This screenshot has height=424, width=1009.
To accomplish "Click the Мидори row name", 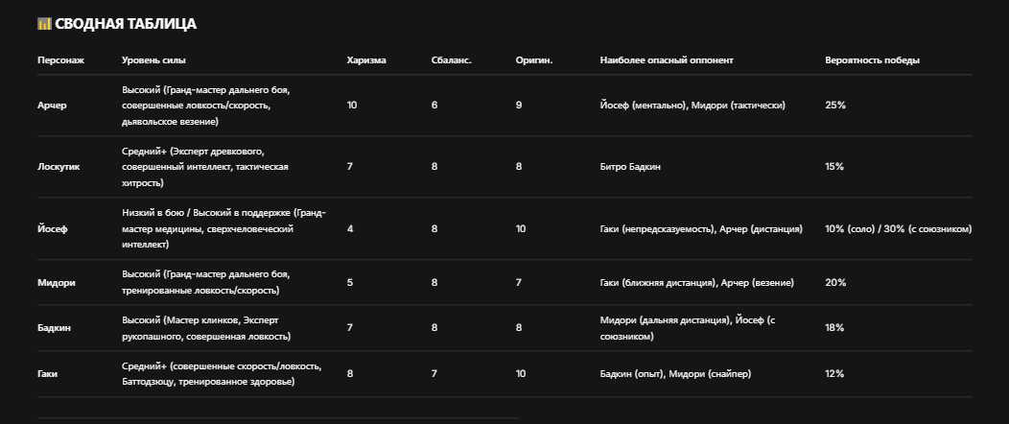I will [x=57, y=282].
